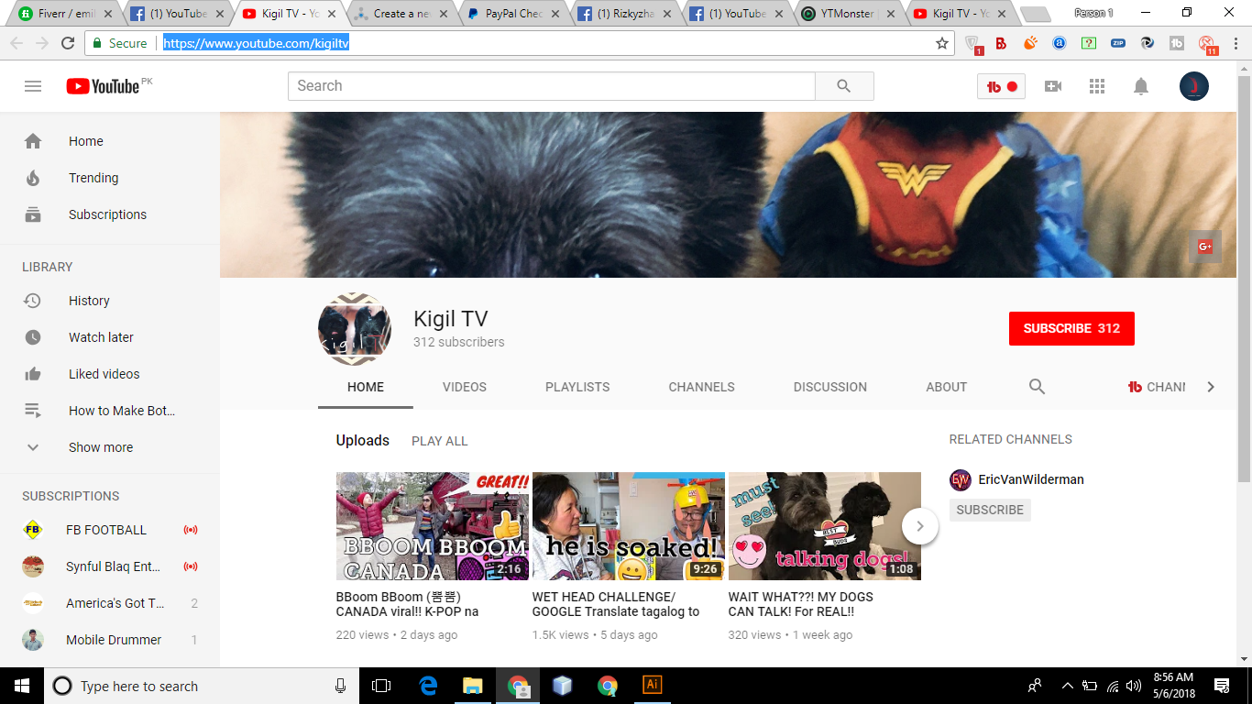Bookmark this page with the star icon
This screenshot has width=1252, height=704.
(941, 43)
